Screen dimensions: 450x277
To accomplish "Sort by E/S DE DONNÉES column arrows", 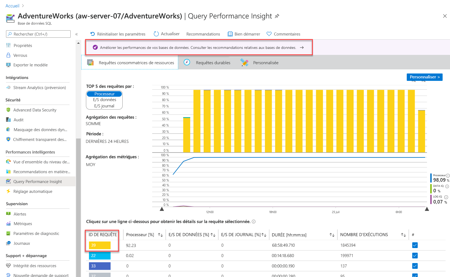I will [x=213, y=235].
